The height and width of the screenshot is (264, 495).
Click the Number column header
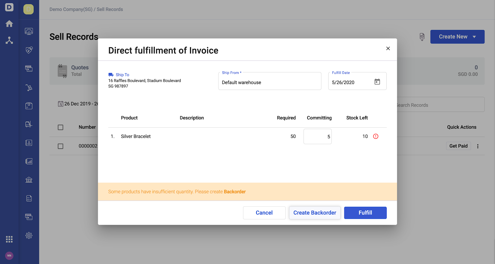coord(87,127)
